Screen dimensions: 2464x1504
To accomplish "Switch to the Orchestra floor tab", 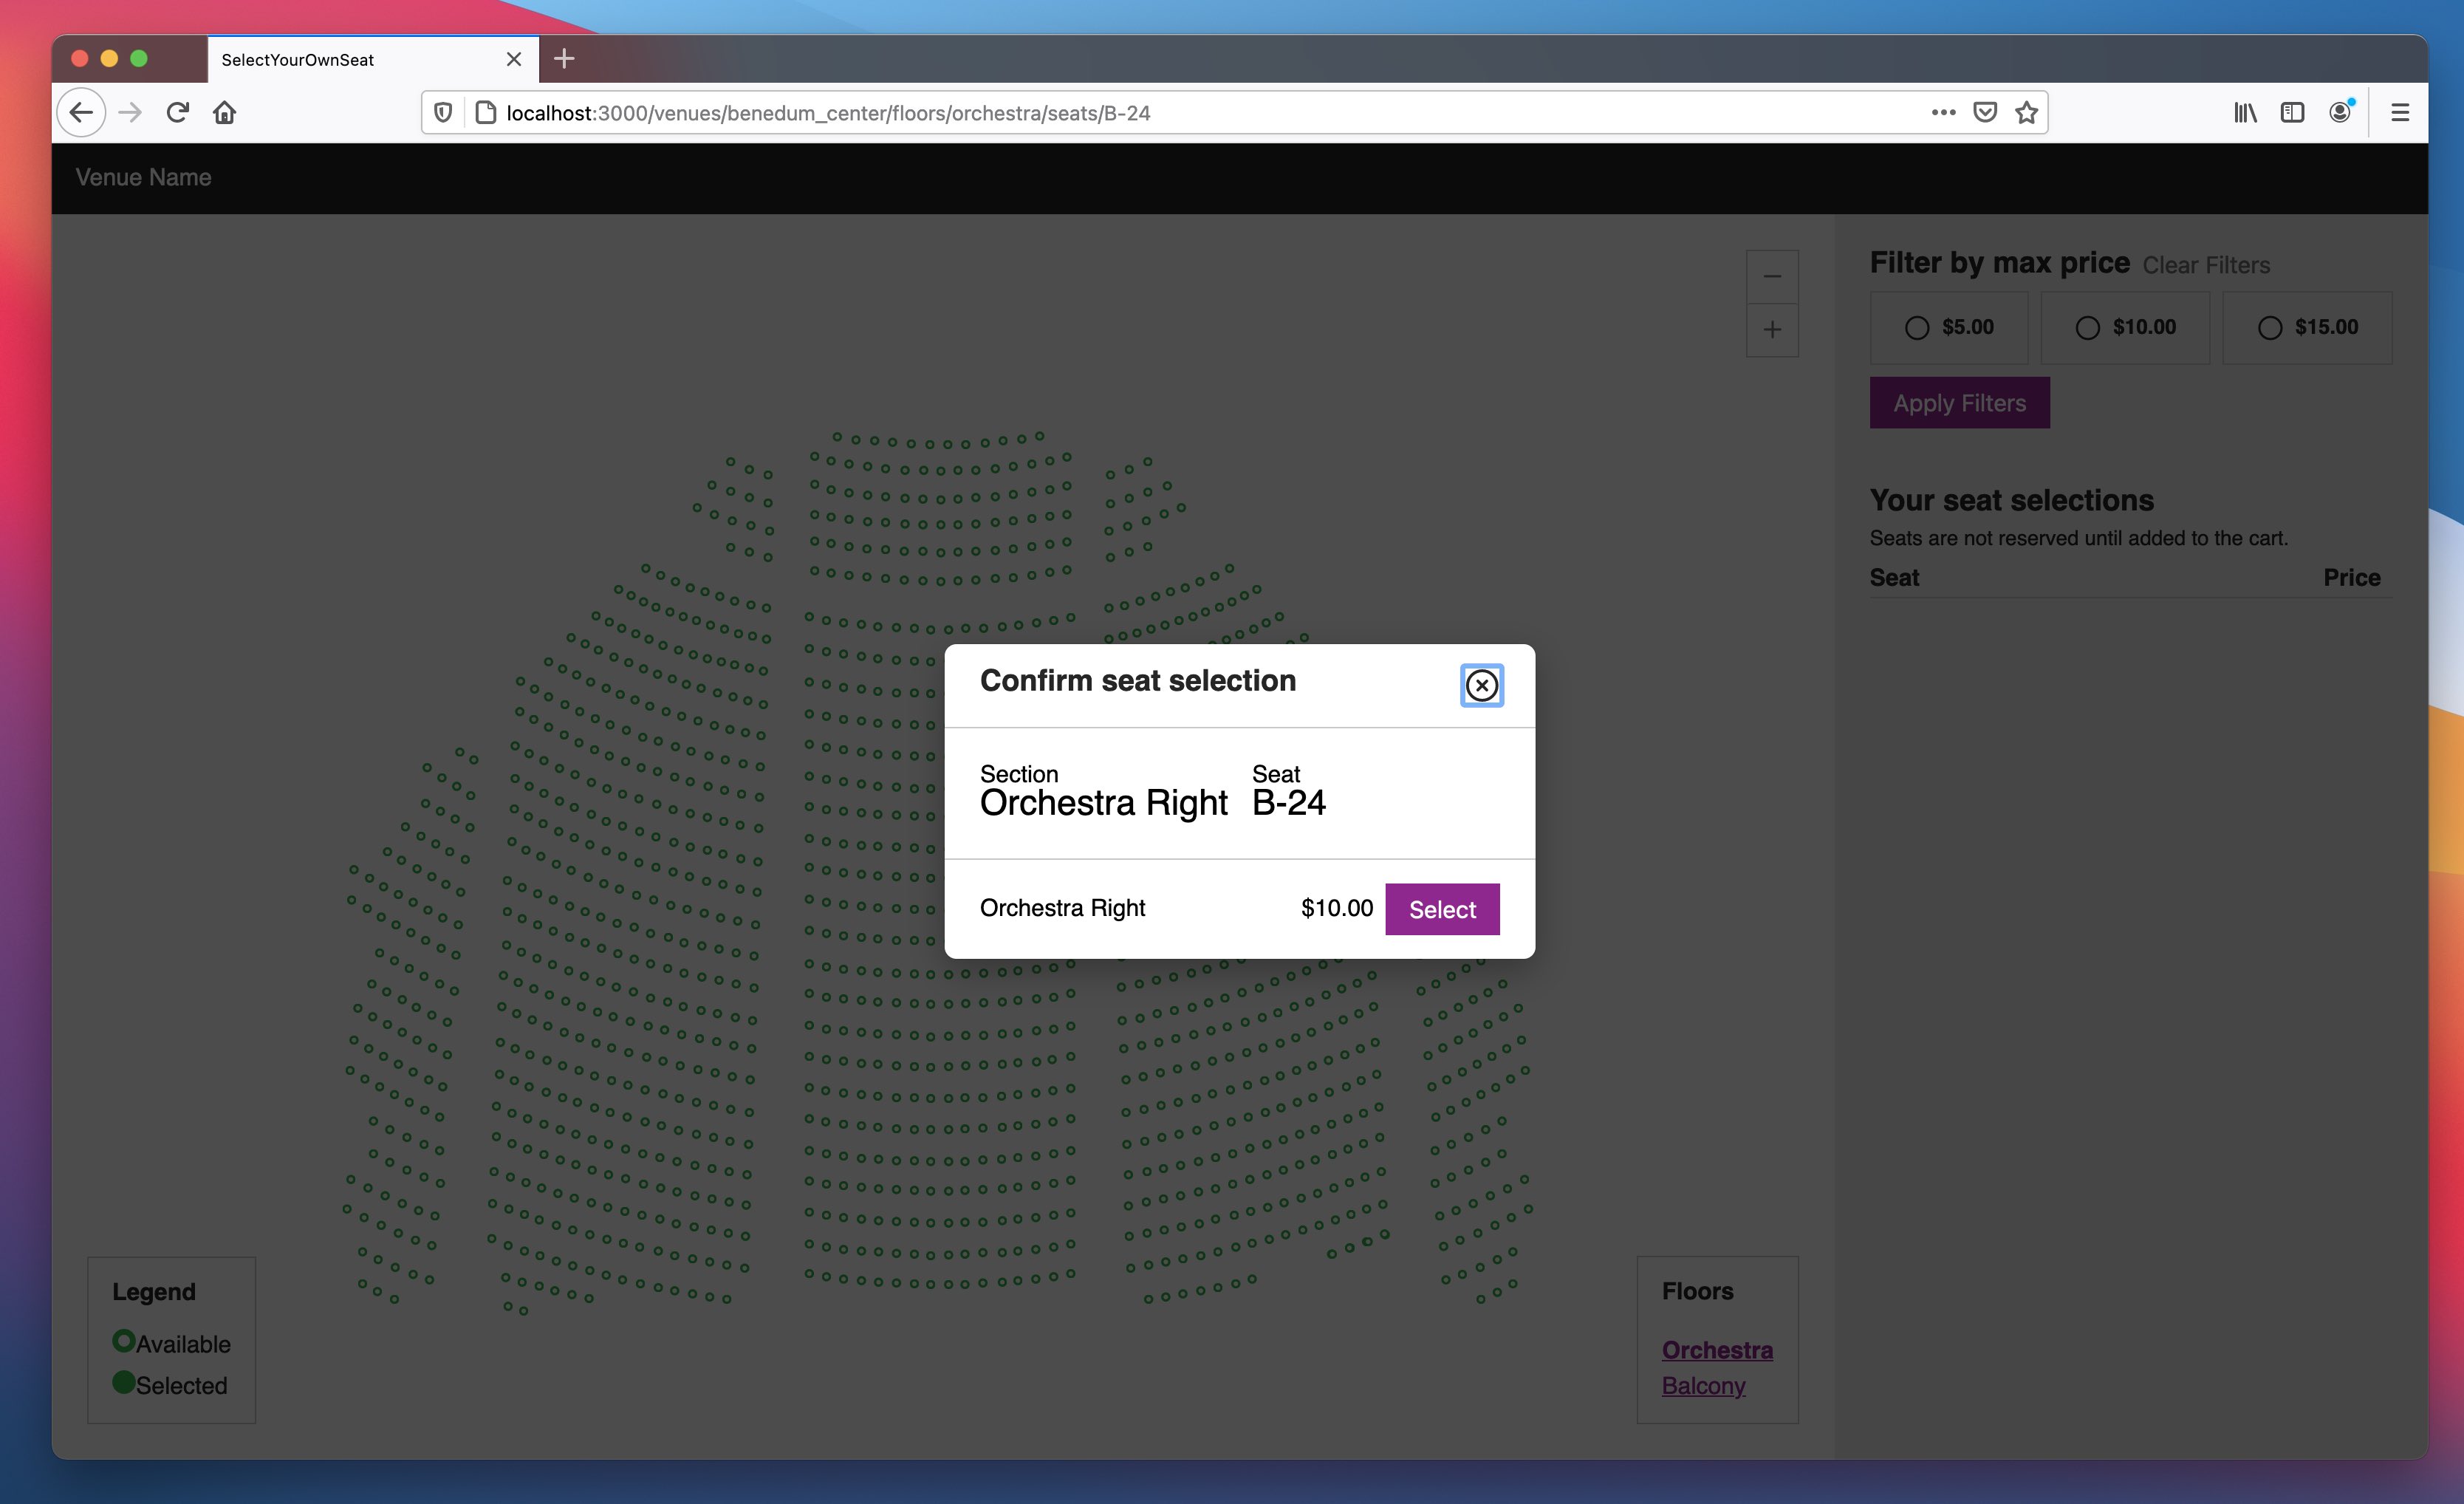I will coord(1716,1349).
